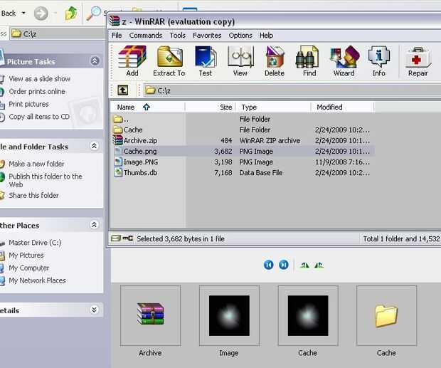Click Explorer's address bar showing C:\z

[x=58, y=33]
